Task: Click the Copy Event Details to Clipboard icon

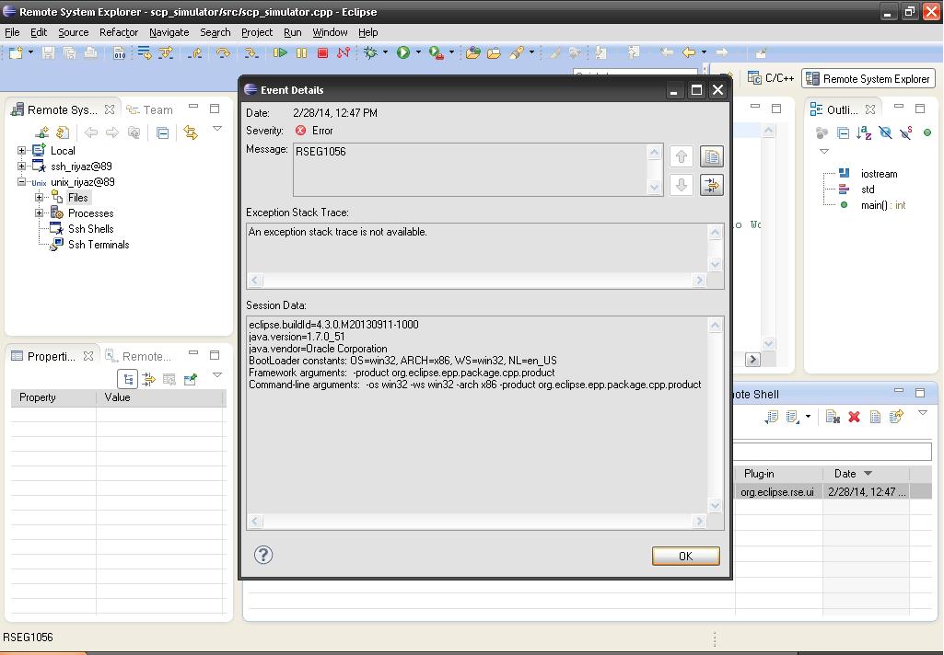Action: coord(711,156)
